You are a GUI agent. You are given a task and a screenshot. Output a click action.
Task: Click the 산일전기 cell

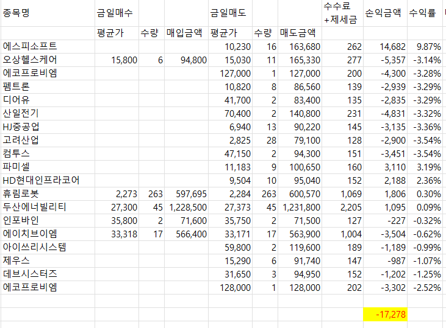(x=48, y=114)
